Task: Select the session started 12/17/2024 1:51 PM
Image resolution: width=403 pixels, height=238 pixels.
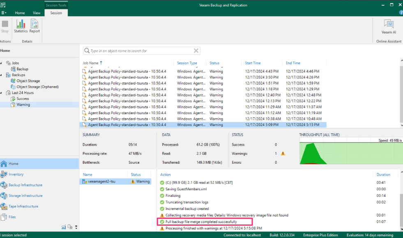Action: (x=203, y=83)
